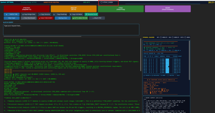Click the live tape trigger value 4859.72
Image resolution: width=215 pixels, height=113 pixels.
tap(177, 63)
